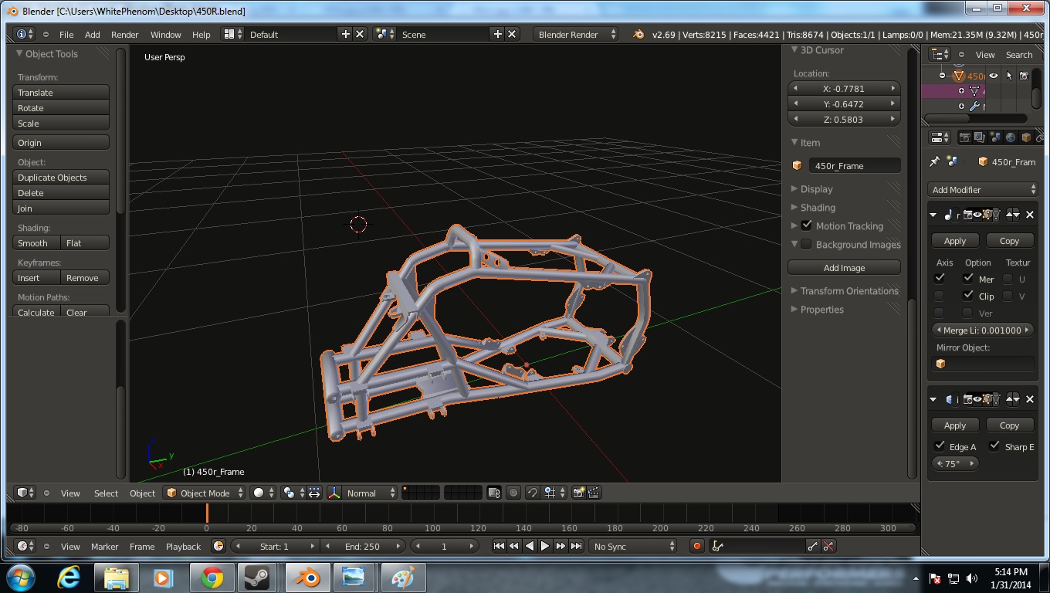Play the animation in reverse
The image size is (1050, 593).
530,546
